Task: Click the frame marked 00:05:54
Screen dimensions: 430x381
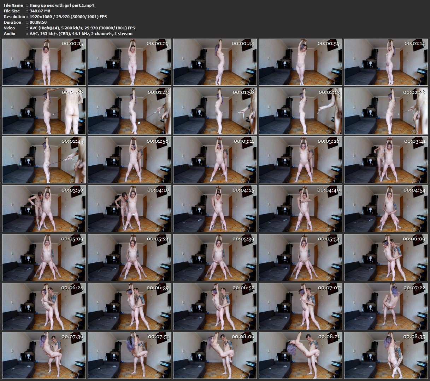Action: [300, 257]
